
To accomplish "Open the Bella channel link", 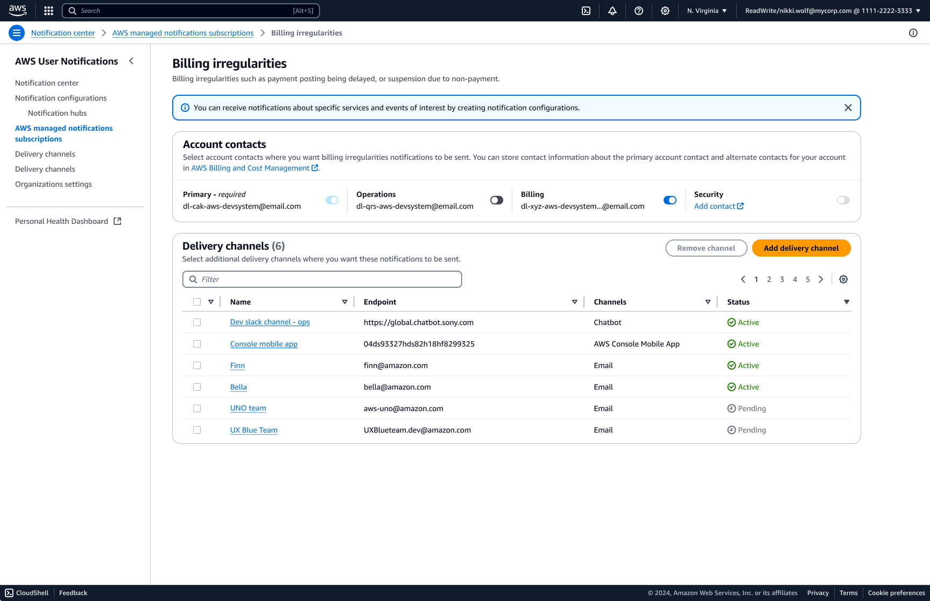I will click(238, 387).
